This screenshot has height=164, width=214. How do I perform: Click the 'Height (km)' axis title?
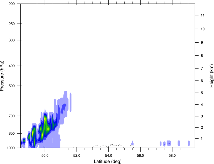coord(211,76)
